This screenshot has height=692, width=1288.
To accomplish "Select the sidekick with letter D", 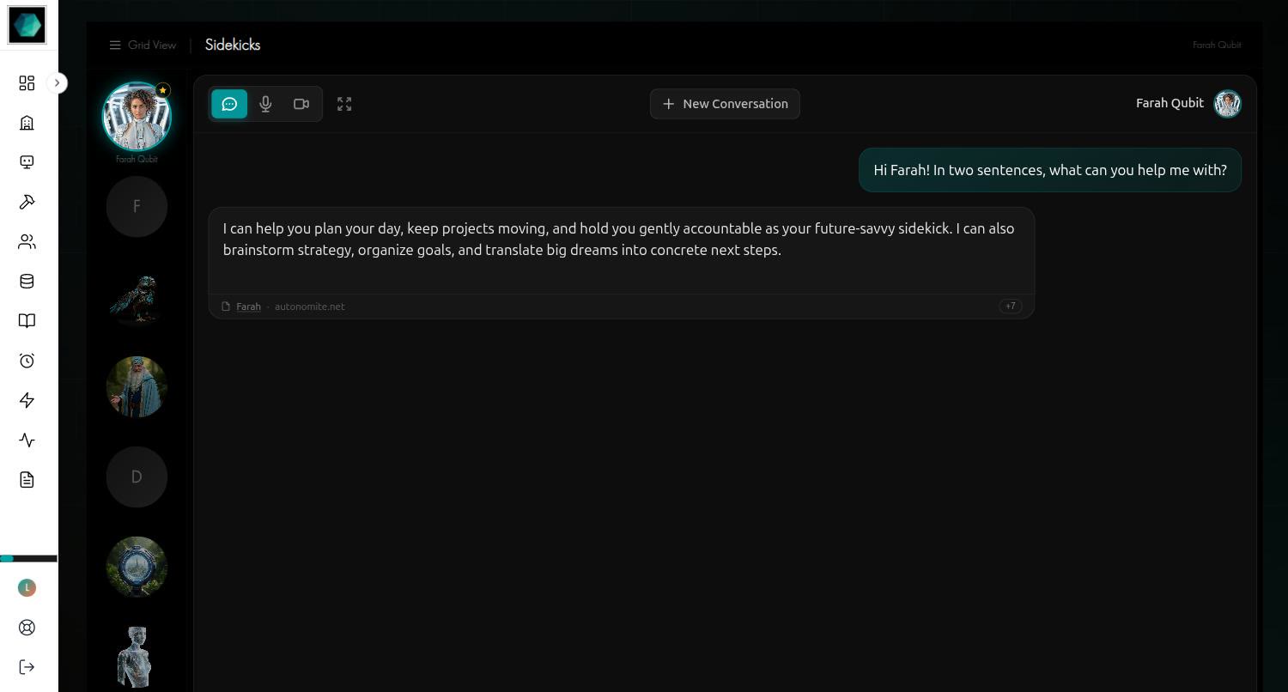I will coord(137,477).
